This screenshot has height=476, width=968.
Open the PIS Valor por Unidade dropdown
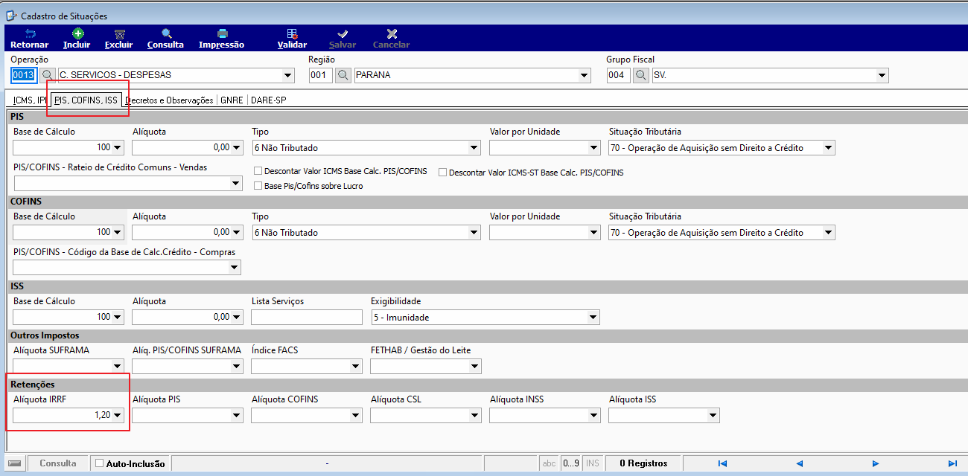[593, 148]
